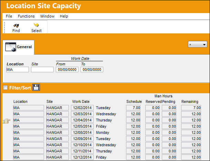Viewport: 210px width, 161px height.
Task: Select the 12/09/2014 work date cell
Action: (82, 139)
